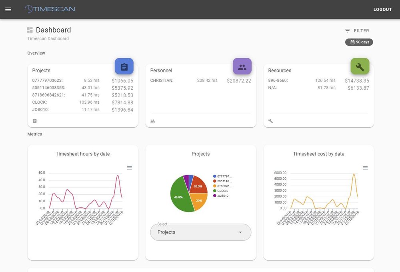Click the N/A resource entry
Image resolution: width=400 pixels, height=272 pixels.
point(319,88)
